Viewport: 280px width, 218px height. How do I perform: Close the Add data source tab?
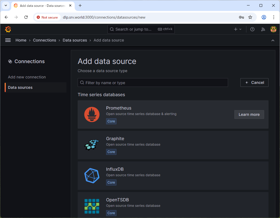70,5
